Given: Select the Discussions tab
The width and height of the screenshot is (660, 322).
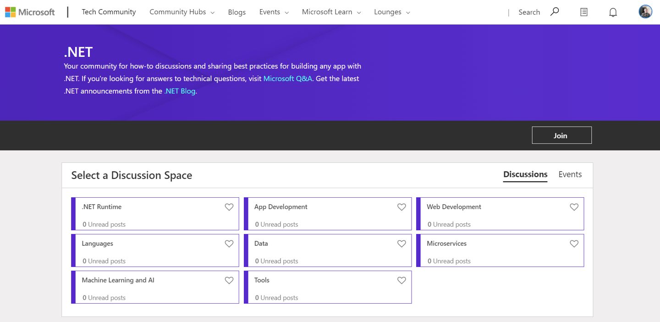Looking at the screenshot, I should 525,174.
